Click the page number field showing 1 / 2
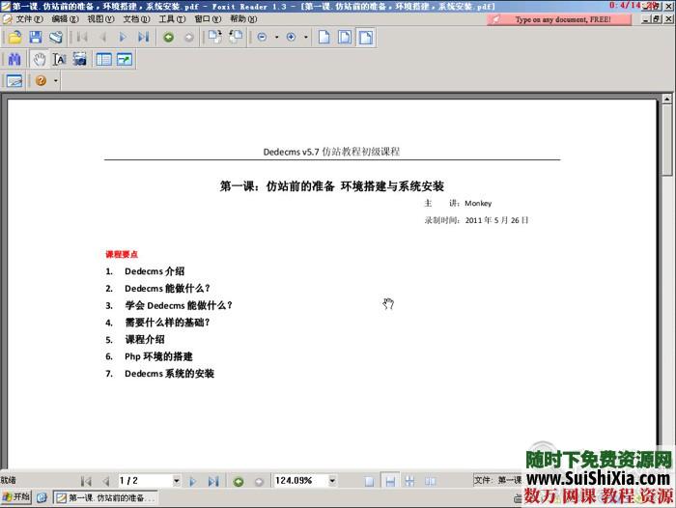The height and width of the screenshot is (508, 676). click(145, 480)
